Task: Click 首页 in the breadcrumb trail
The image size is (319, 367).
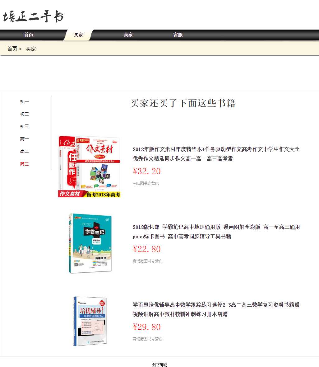Action: click(12, 49)
